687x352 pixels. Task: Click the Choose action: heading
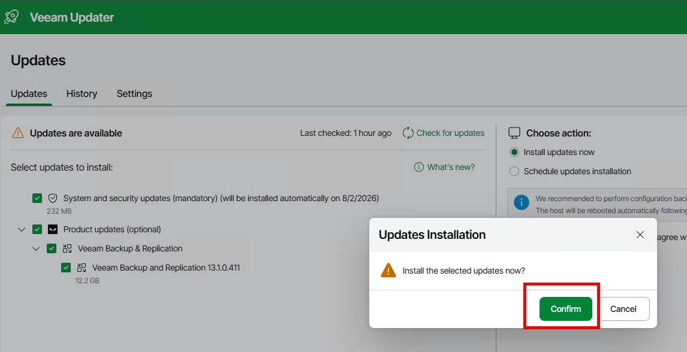[x=559, y=133]
